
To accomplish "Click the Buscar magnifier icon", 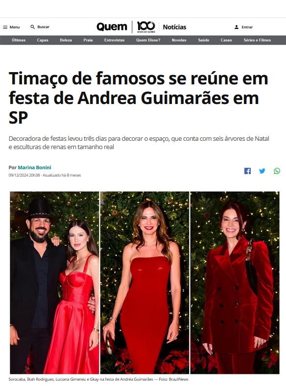I will [x=32, y=27].
